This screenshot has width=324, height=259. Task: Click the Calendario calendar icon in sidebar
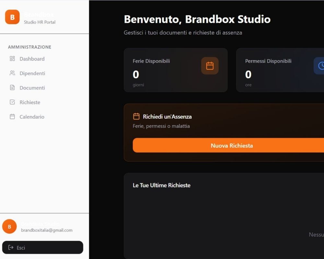tap(12, 117)
